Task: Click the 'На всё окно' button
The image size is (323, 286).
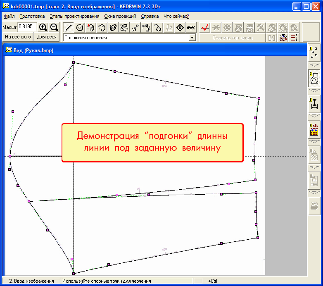Action: click(x=18, y=37)
